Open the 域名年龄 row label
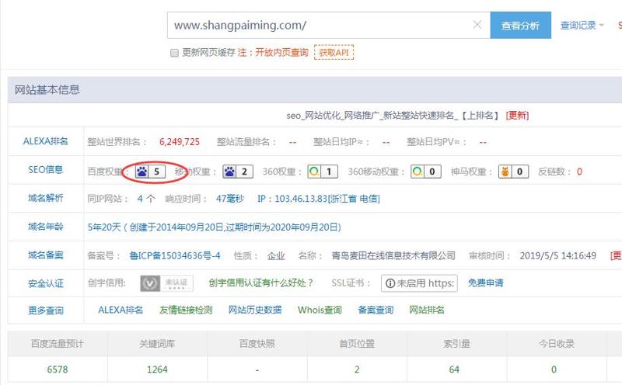 tap(46, 227)
